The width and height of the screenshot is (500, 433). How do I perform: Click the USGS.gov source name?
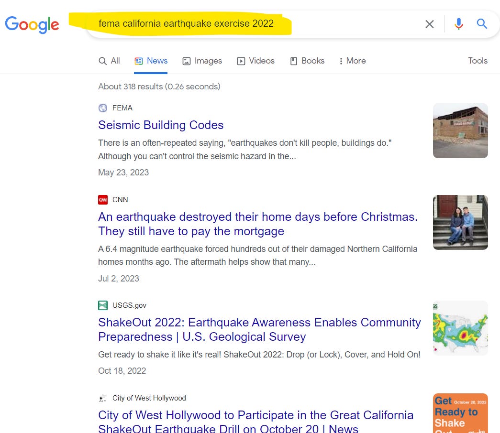[129, 305]
